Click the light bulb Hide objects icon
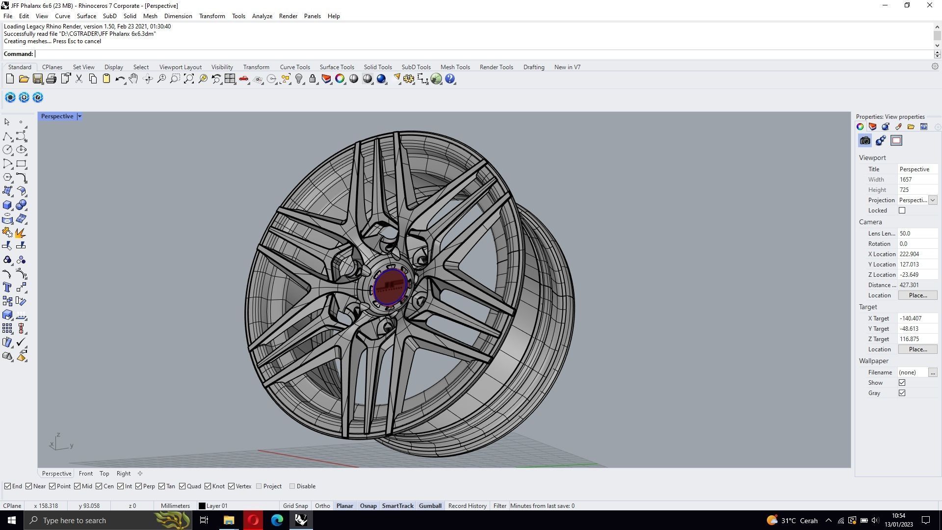This screenshot has height=530, width=942. (299, 79)
